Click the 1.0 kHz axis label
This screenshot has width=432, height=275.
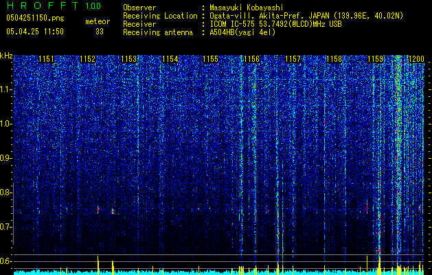[x=5, y=124]
